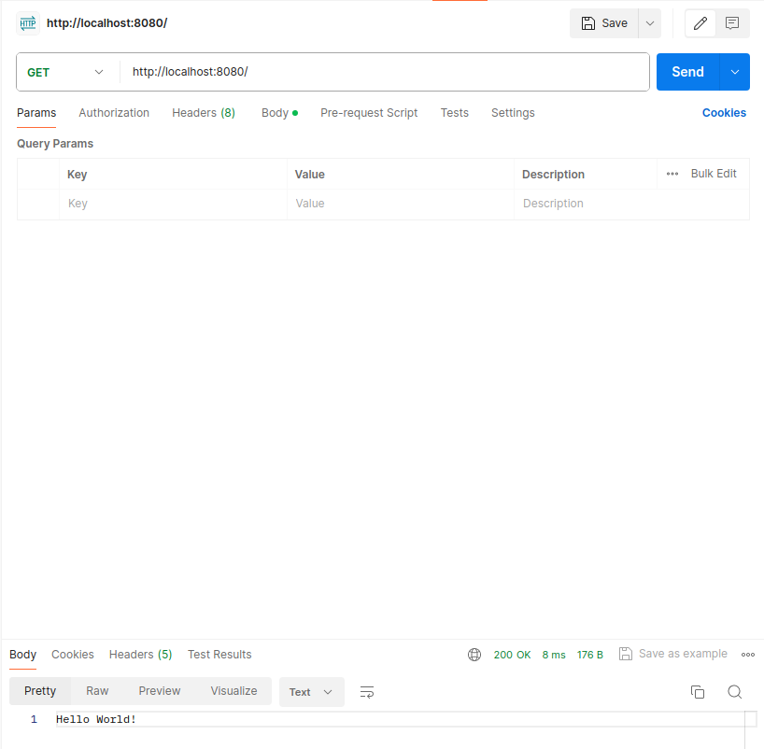Open the Save options dropdown arrow
Image resolution: width=764 pixels, height=749 pixels.
click(650, 23)
